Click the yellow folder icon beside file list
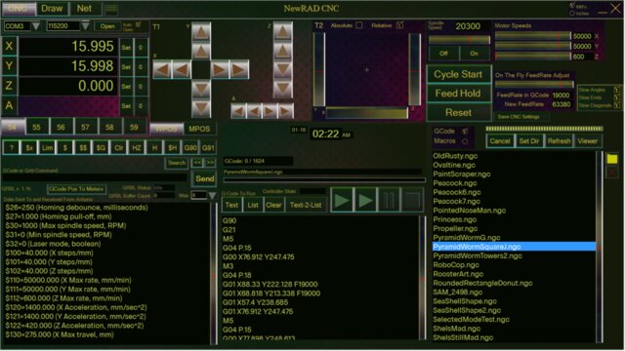 coord(612,159)
